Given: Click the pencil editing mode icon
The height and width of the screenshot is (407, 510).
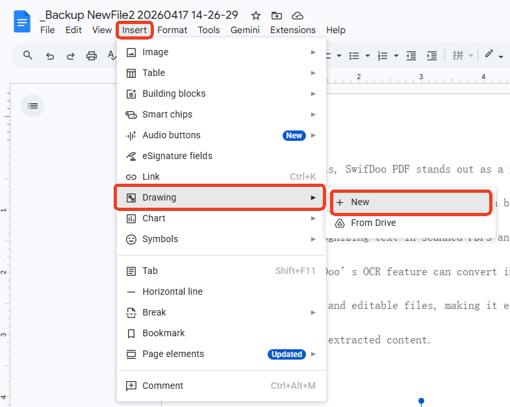Looking at the screenshot, I should (x=489, y=54).
